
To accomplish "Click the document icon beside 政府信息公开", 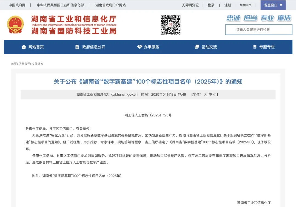I will coord(77,47).
